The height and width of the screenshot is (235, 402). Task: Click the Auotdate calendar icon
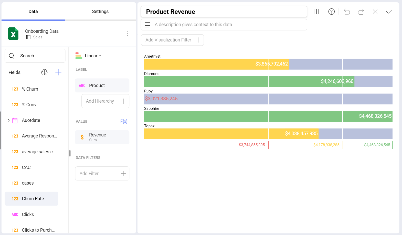pyautogui.click(x=15, y=120)
